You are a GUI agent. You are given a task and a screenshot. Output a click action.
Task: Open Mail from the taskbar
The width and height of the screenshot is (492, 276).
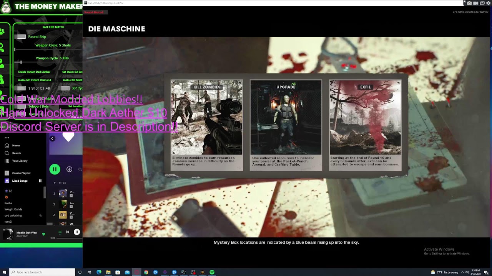127,272
